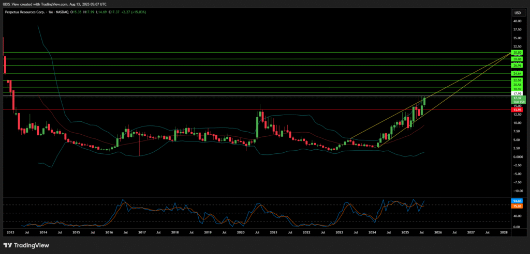Click the current price 17.37 countdown label

click(x=517, y=99)
